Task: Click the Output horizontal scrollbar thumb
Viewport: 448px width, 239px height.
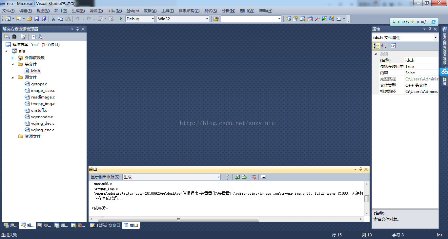Action: tap(178, 219)
